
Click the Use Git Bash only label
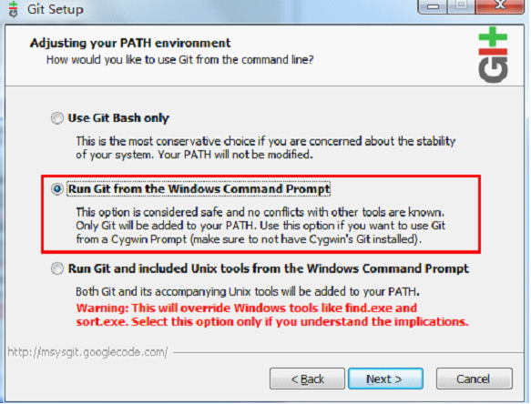118,118
